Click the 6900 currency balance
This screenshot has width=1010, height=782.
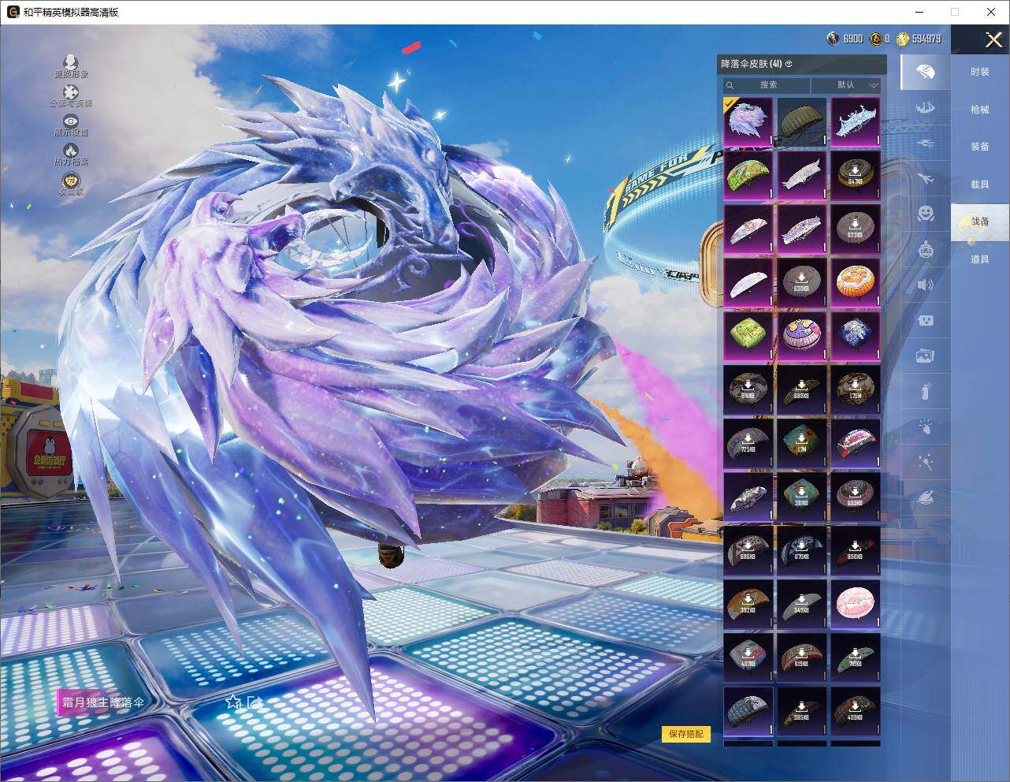[x=852, y=39]
